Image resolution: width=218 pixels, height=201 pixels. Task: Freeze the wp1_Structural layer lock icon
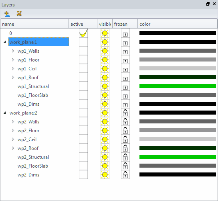(125, 87)
